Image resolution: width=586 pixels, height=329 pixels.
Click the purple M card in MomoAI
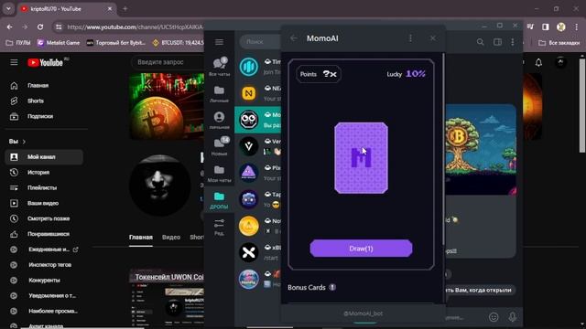pyautogui.click(x=361, y=158)
